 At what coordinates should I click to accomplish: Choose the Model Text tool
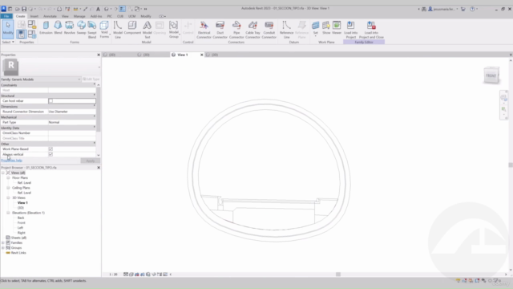[147, 30]
